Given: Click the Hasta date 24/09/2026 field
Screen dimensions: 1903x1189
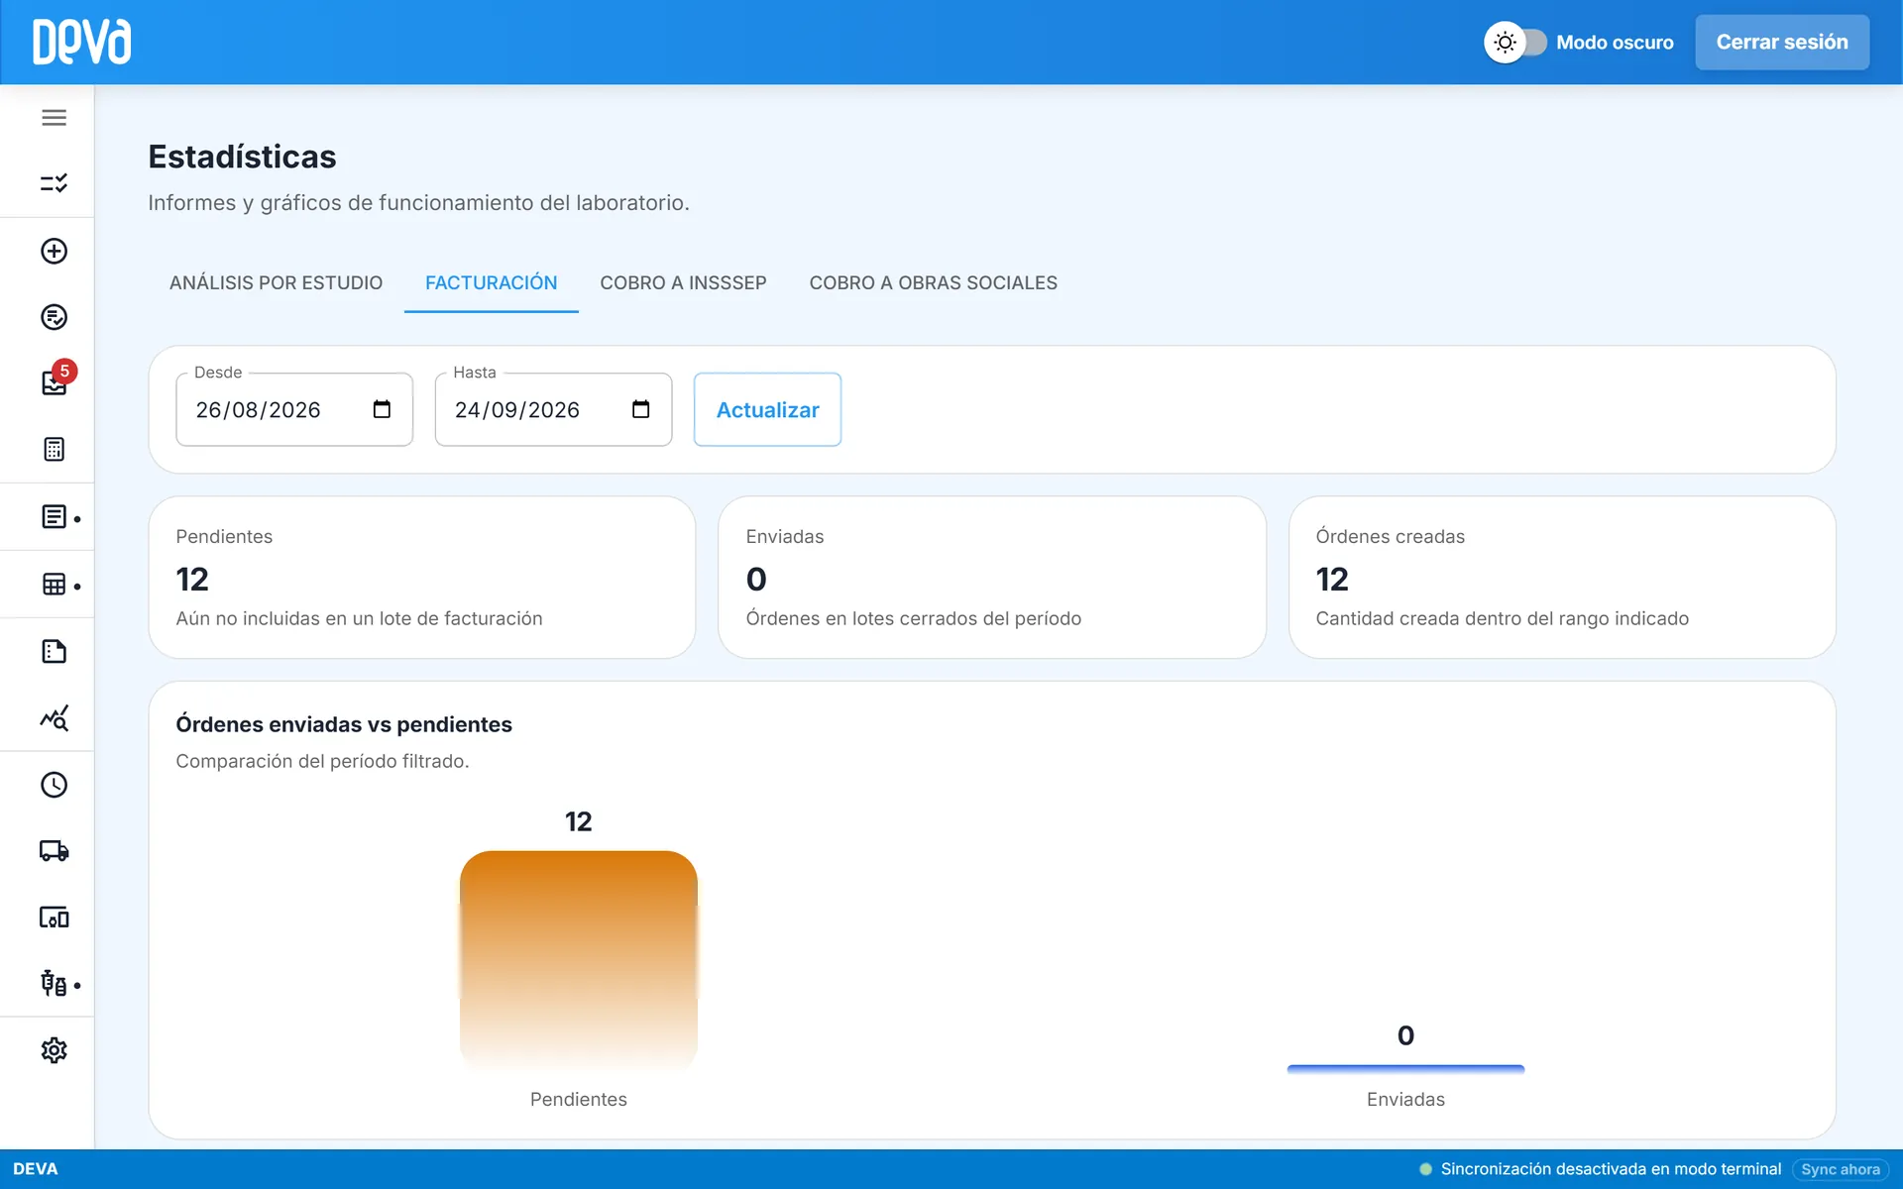Looking at the screenshot, I should (x=553, y=410).
